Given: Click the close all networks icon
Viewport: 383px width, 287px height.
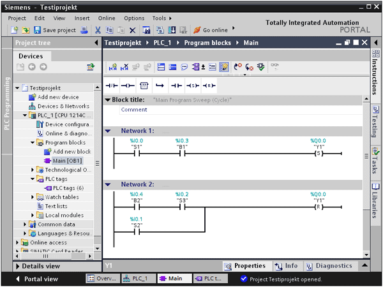Looking at the screenshot, I should pyautogui.click(x=173, y=67).
